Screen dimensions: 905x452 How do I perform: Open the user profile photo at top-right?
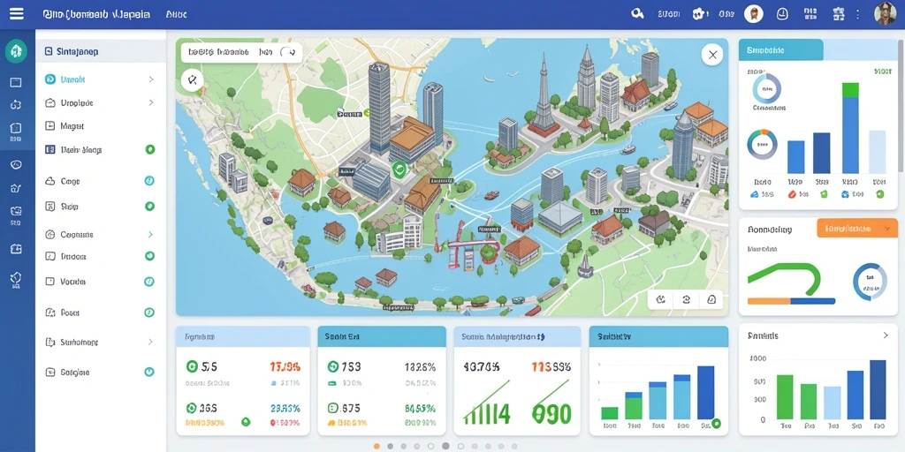pyautogui.click(x=885, y=13)
